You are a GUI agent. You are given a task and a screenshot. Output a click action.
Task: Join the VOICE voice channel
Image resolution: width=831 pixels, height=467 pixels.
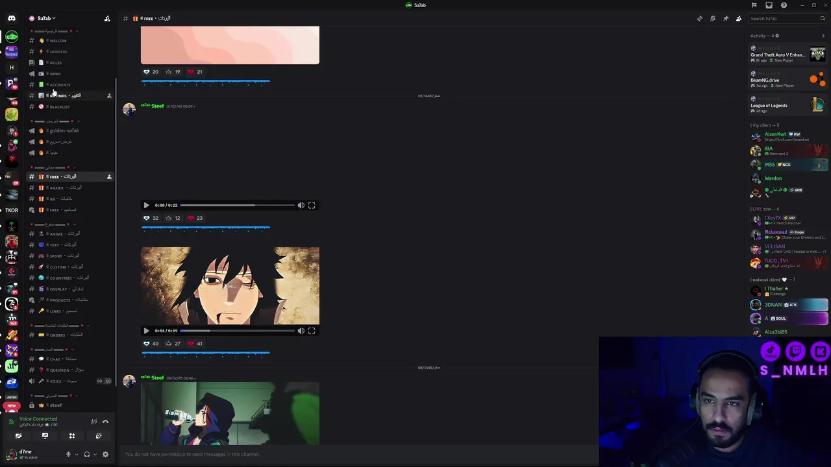[x=70, y=381]
